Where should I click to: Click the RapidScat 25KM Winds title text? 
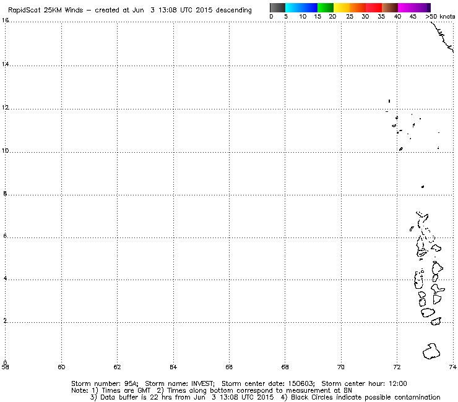[x=46, y=11]
